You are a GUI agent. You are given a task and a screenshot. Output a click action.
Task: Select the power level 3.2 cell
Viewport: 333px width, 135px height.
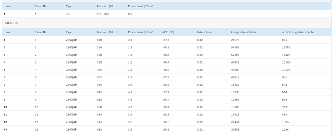point(130,40)
